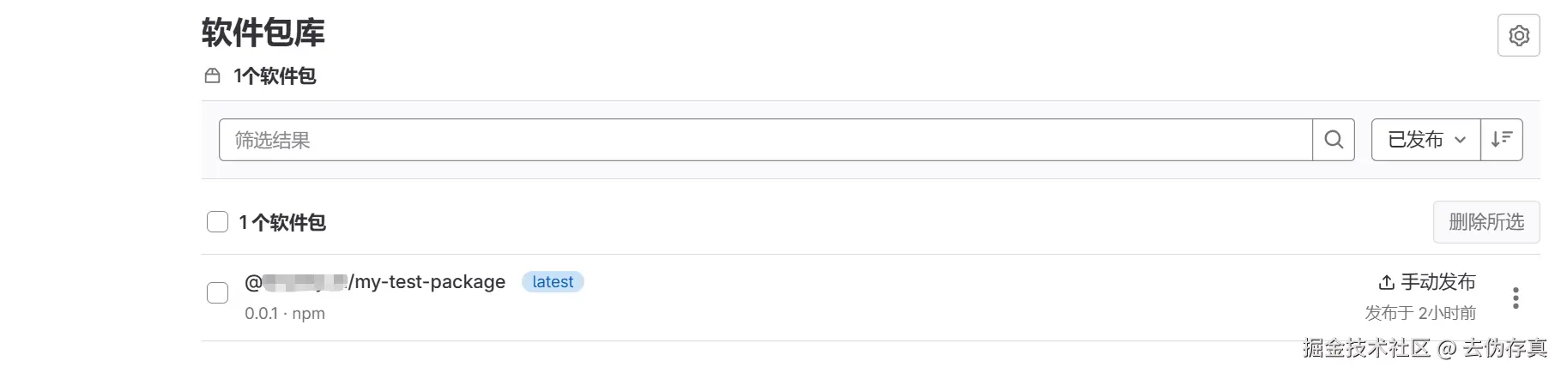Tick the select-all 1个软件包 checkbox
The height and width of the screenshot is (373, 1561).
click(x=218, y=222)
